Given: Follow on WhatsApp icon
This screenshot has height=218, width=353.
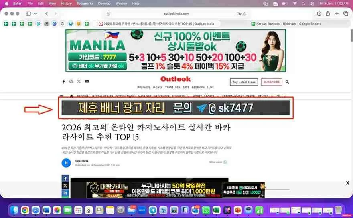Looking at the screenshot, I should pos(225,162).
